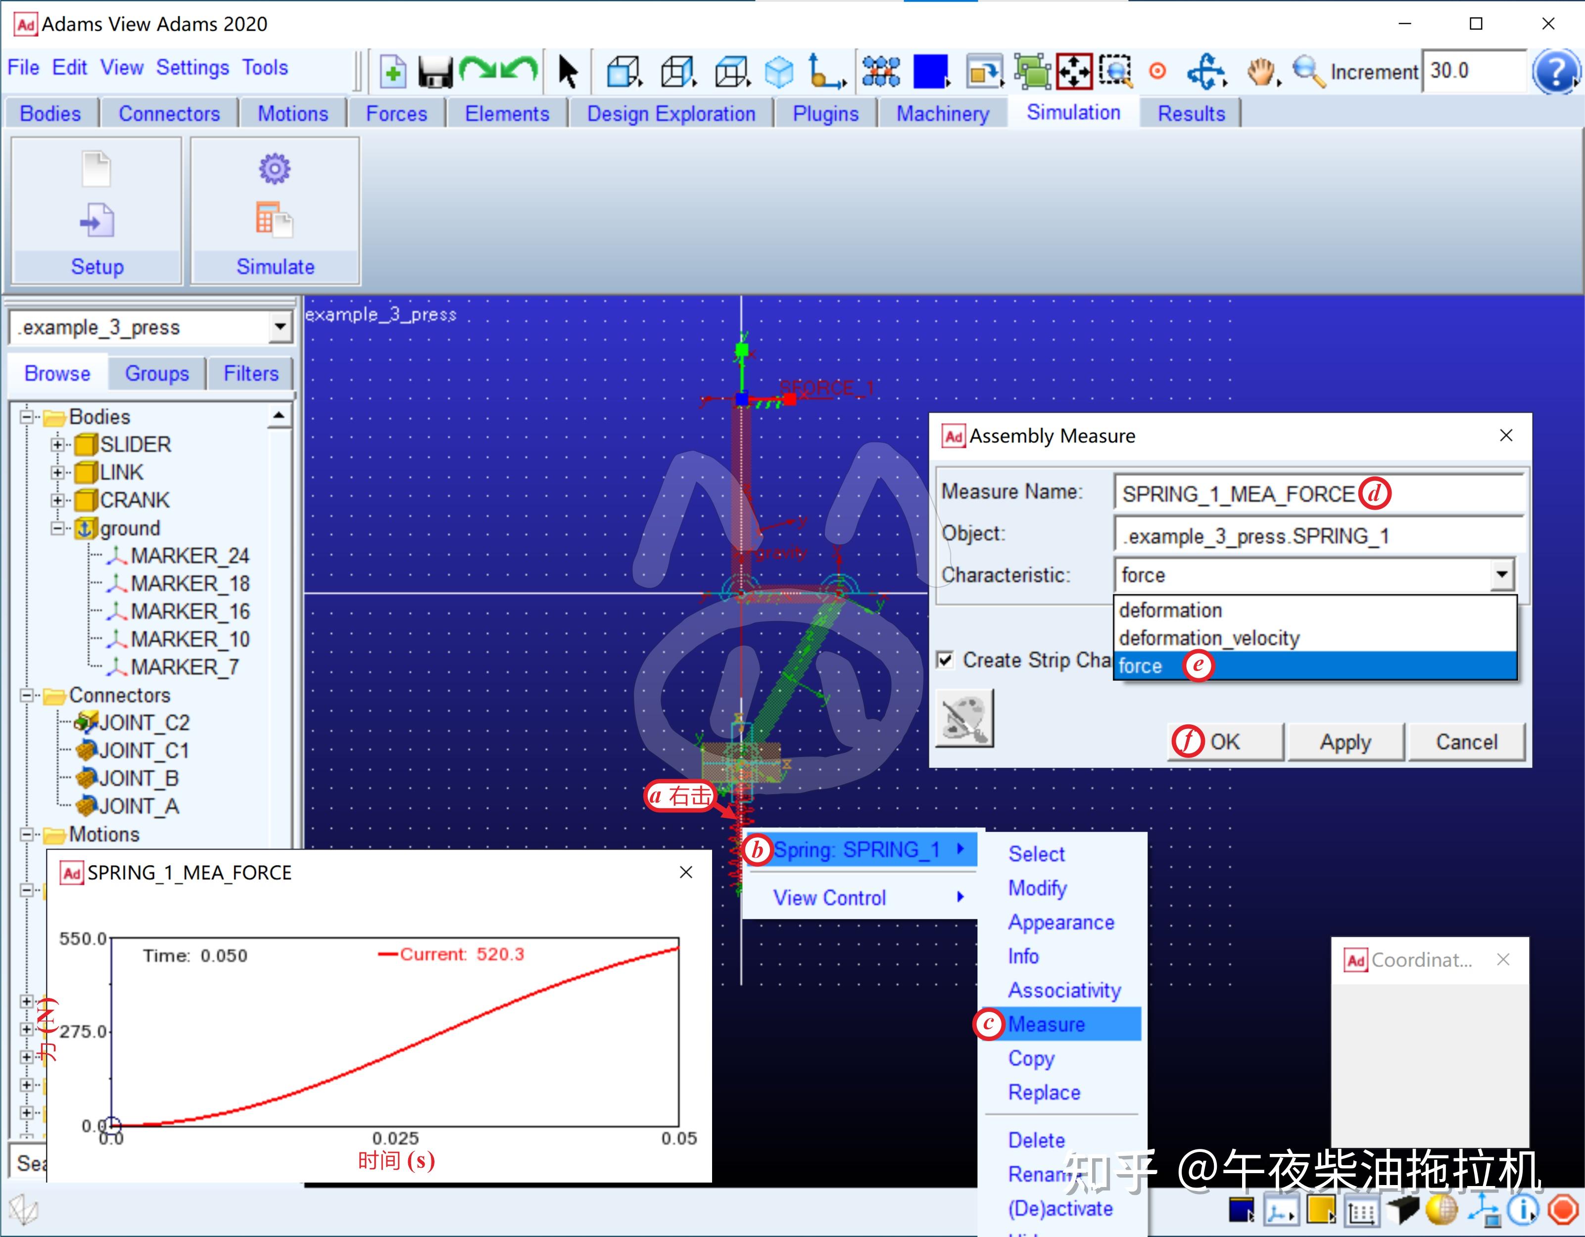The image size is (1585, 1237).
Task: Select deformation_velocity in Characteristic list
Action: [1315, 638]
